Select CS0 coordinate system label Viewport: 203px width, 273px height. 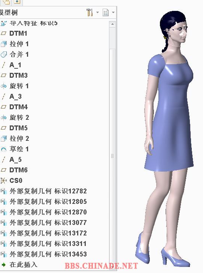[x=16, y=181]
